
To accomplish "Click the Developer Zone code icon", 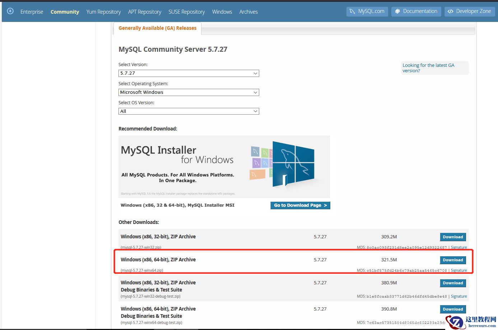I will pos(450,12).
